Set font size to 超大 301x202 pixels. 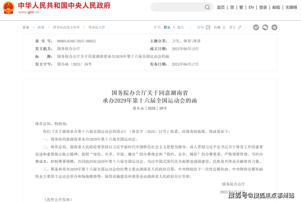(x=181, y=27)
